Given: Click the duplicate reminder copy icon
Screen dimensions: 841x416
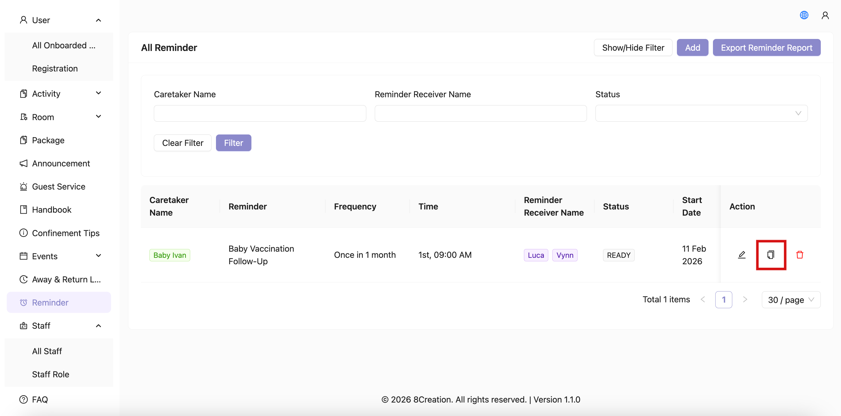Looking at the screenshot, I should (x=770, y=255).
